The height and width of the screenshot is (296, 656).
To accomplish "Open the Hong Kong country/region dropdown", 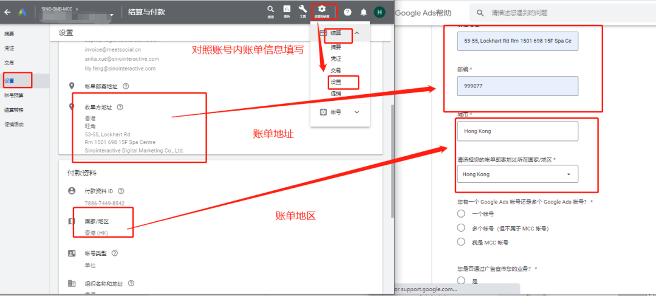I will tap(518, 174).
